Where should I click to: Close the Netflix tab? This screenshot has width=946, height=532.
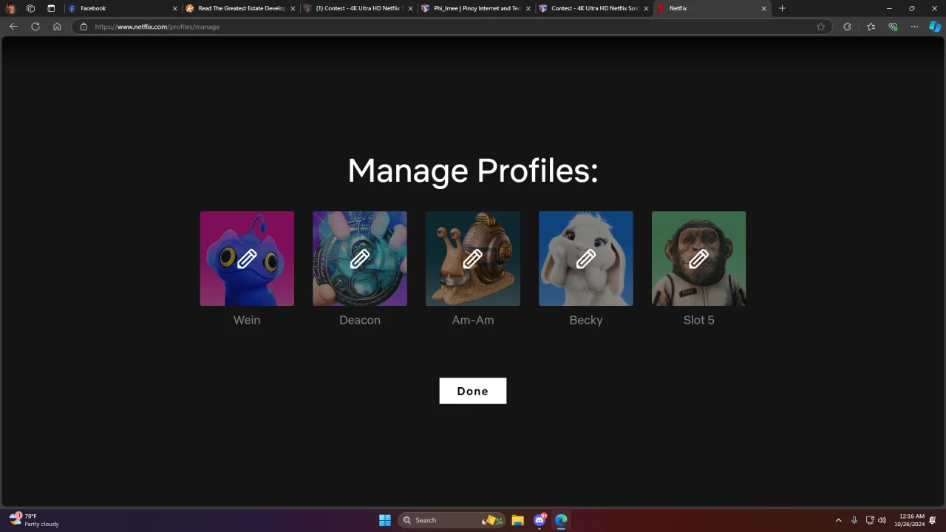[x=764, y=8]
